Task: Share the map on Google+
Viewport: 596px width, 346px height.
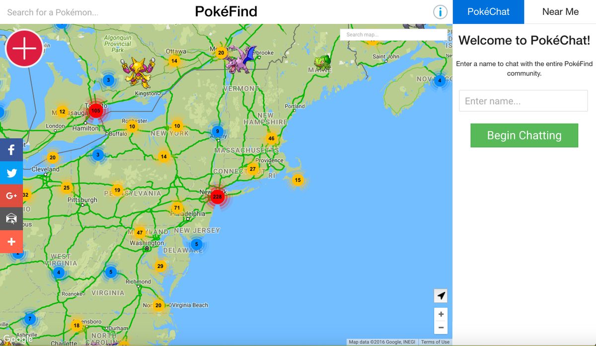Action: point(11,196)
